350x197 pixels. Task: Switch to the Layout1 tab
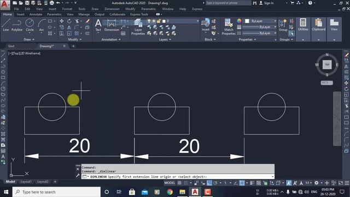click(x=26, y=182)
